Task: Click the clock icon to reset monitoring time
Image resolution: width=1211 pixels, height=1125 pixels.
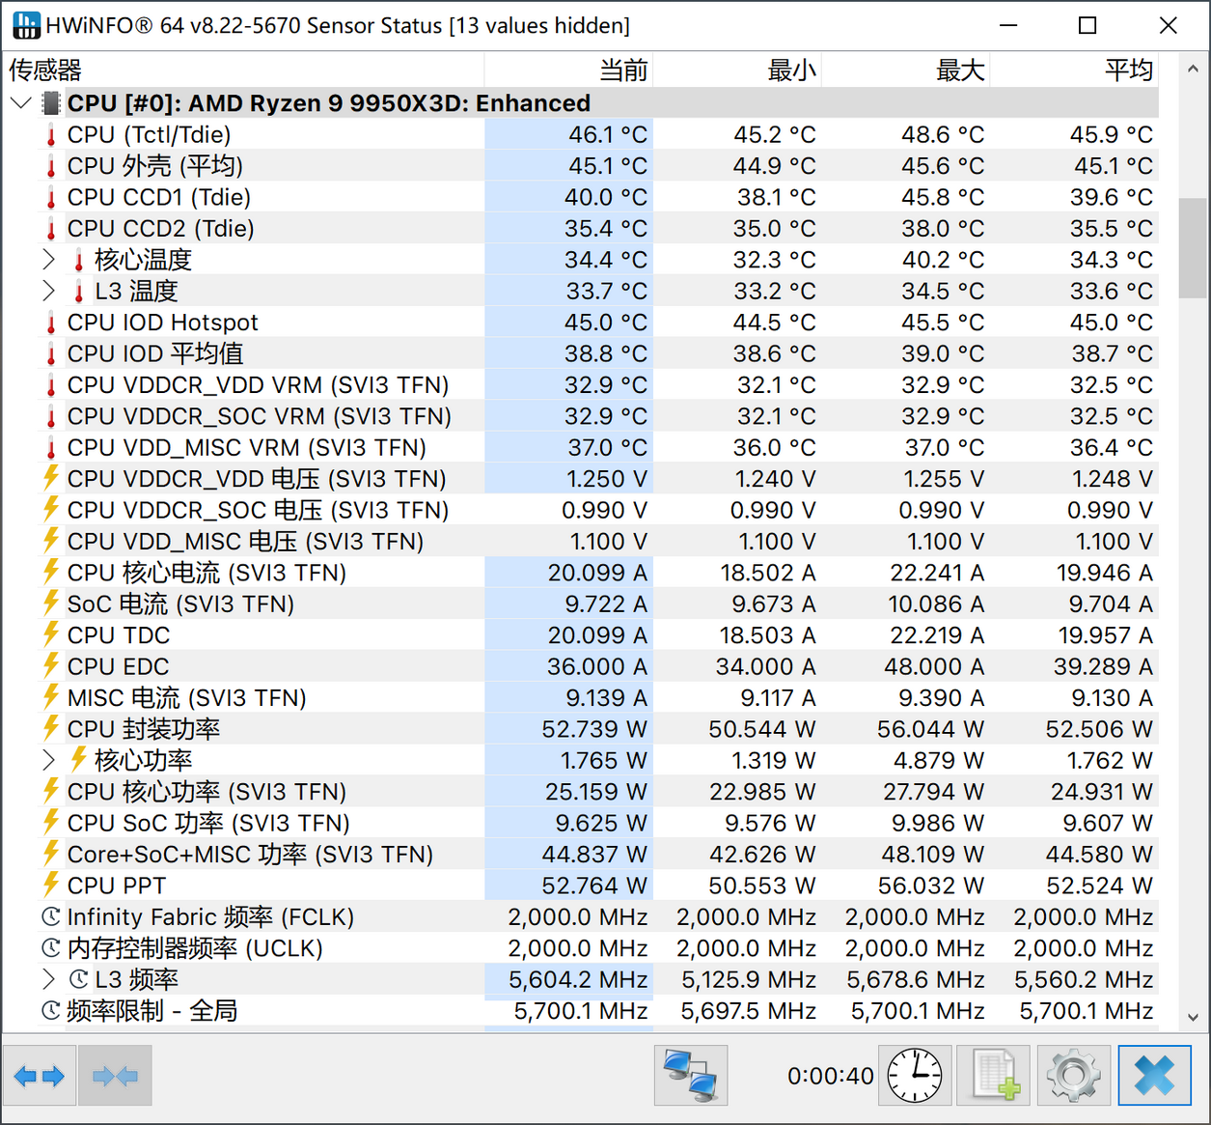Action: point(913,1075)
